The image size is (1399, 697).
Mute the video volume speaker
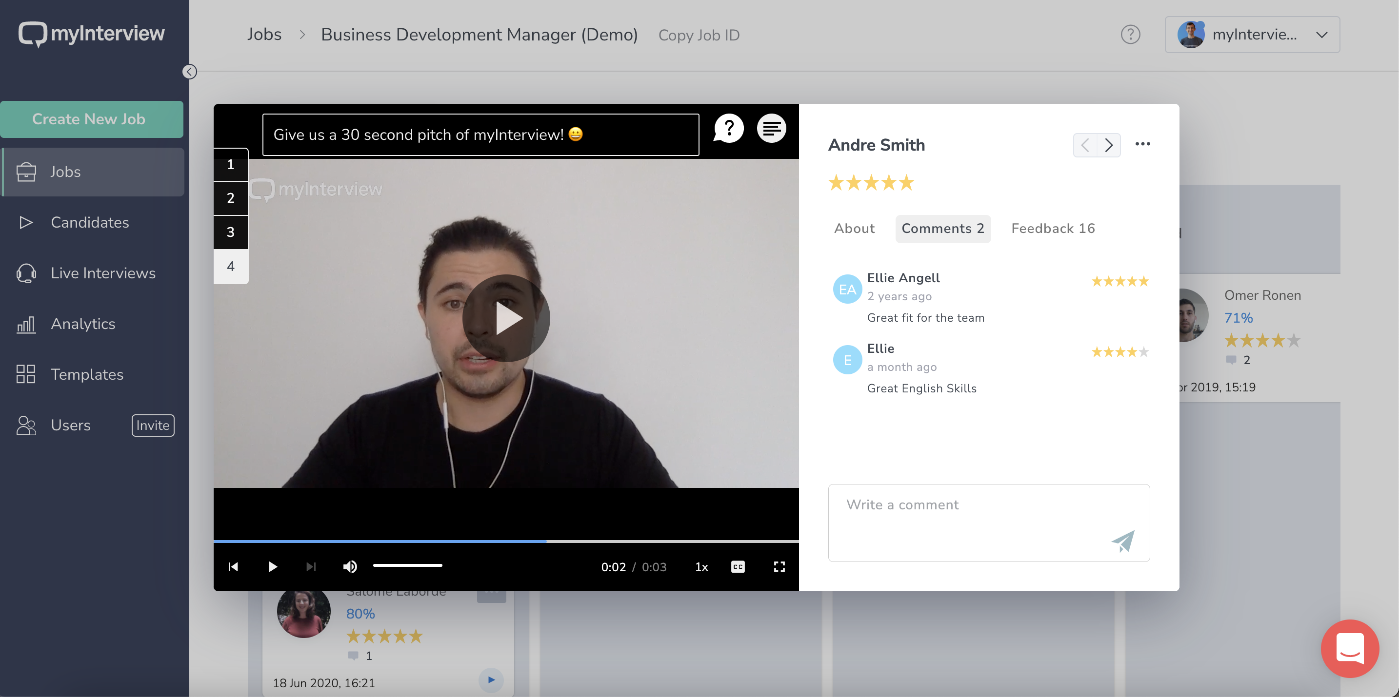350,567
